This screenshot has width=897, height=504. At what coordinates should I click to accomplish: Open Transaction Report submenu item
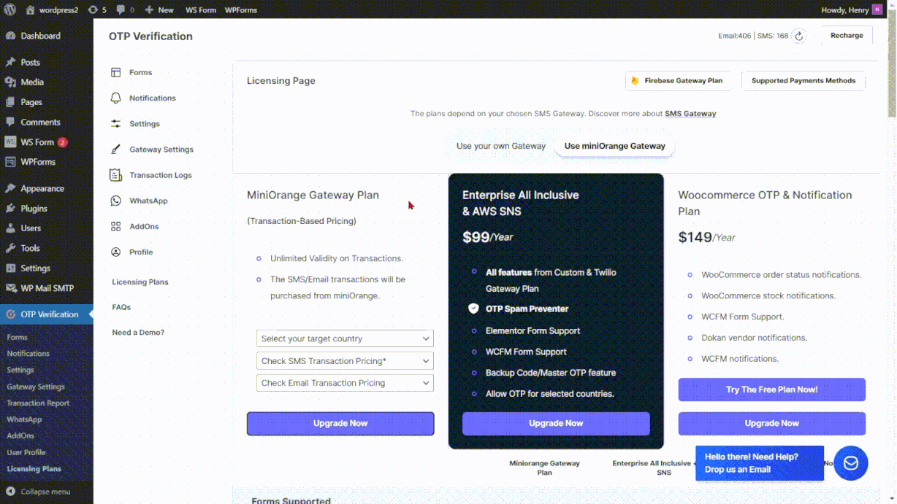pos(38,403)
